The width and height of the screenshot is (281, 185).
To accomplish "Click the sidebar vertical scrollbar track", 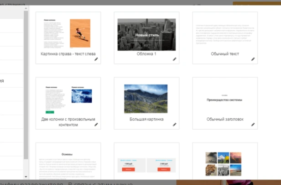I will click(26, 91).
